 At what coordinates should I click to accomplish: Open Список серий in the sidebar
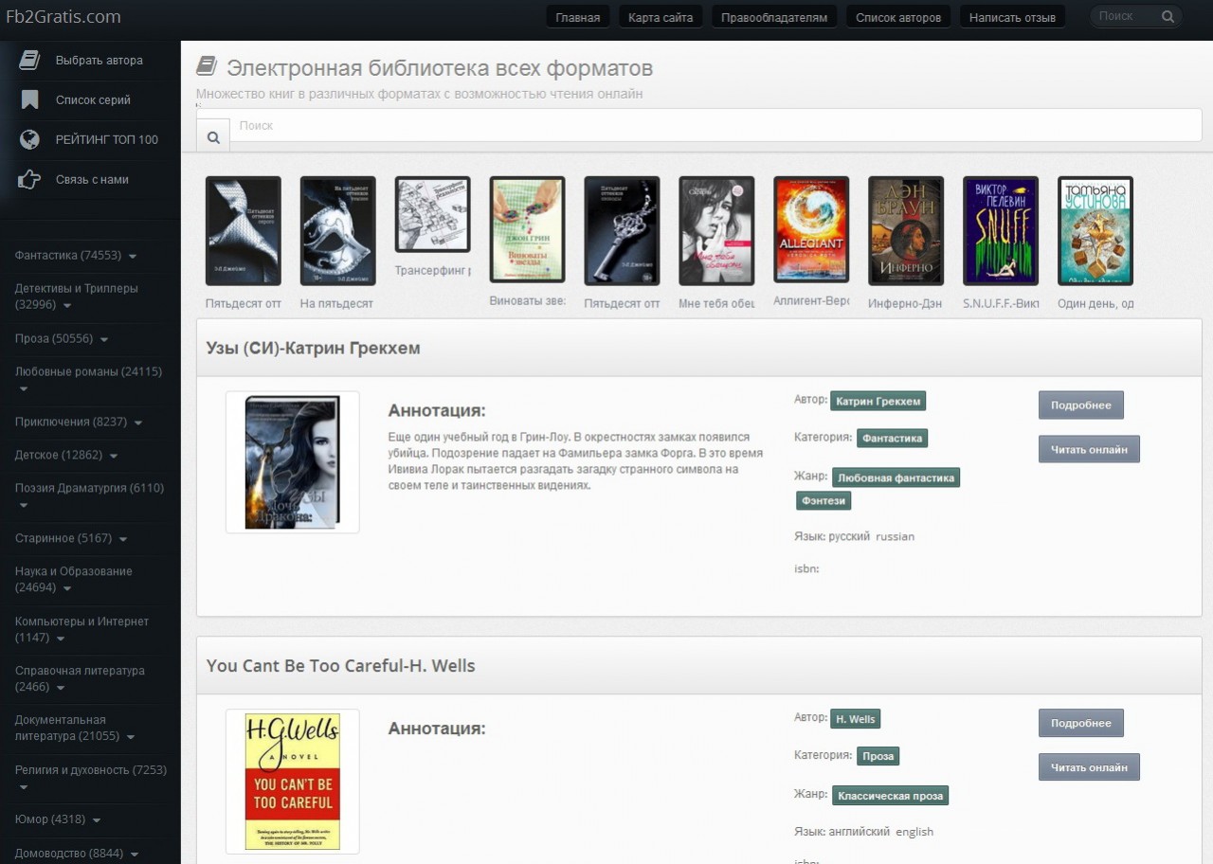coord(93,99)
